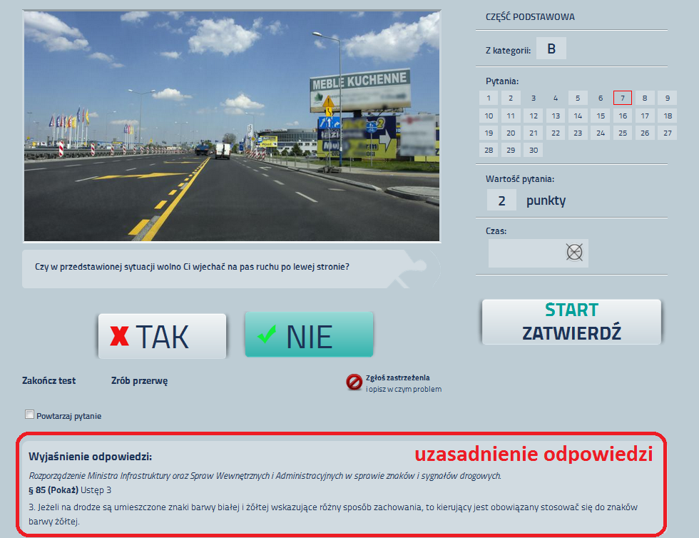Screen dimensions: 699x538
Task: Click the category B box
Action: coord(551,49)
